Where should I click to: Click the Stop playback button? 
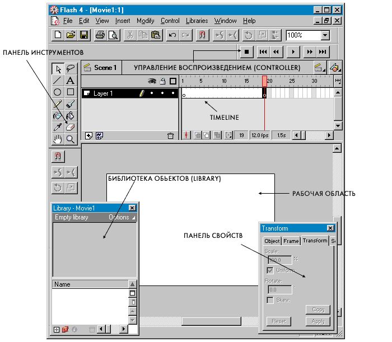(247, 51)
